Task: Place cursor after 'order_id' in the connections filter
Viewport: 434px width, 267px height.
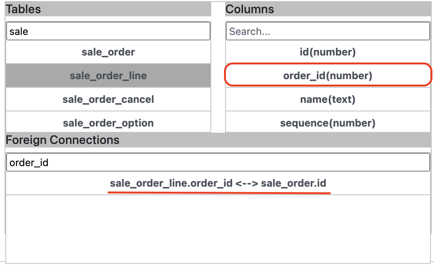Action: [x=49, y=163]
